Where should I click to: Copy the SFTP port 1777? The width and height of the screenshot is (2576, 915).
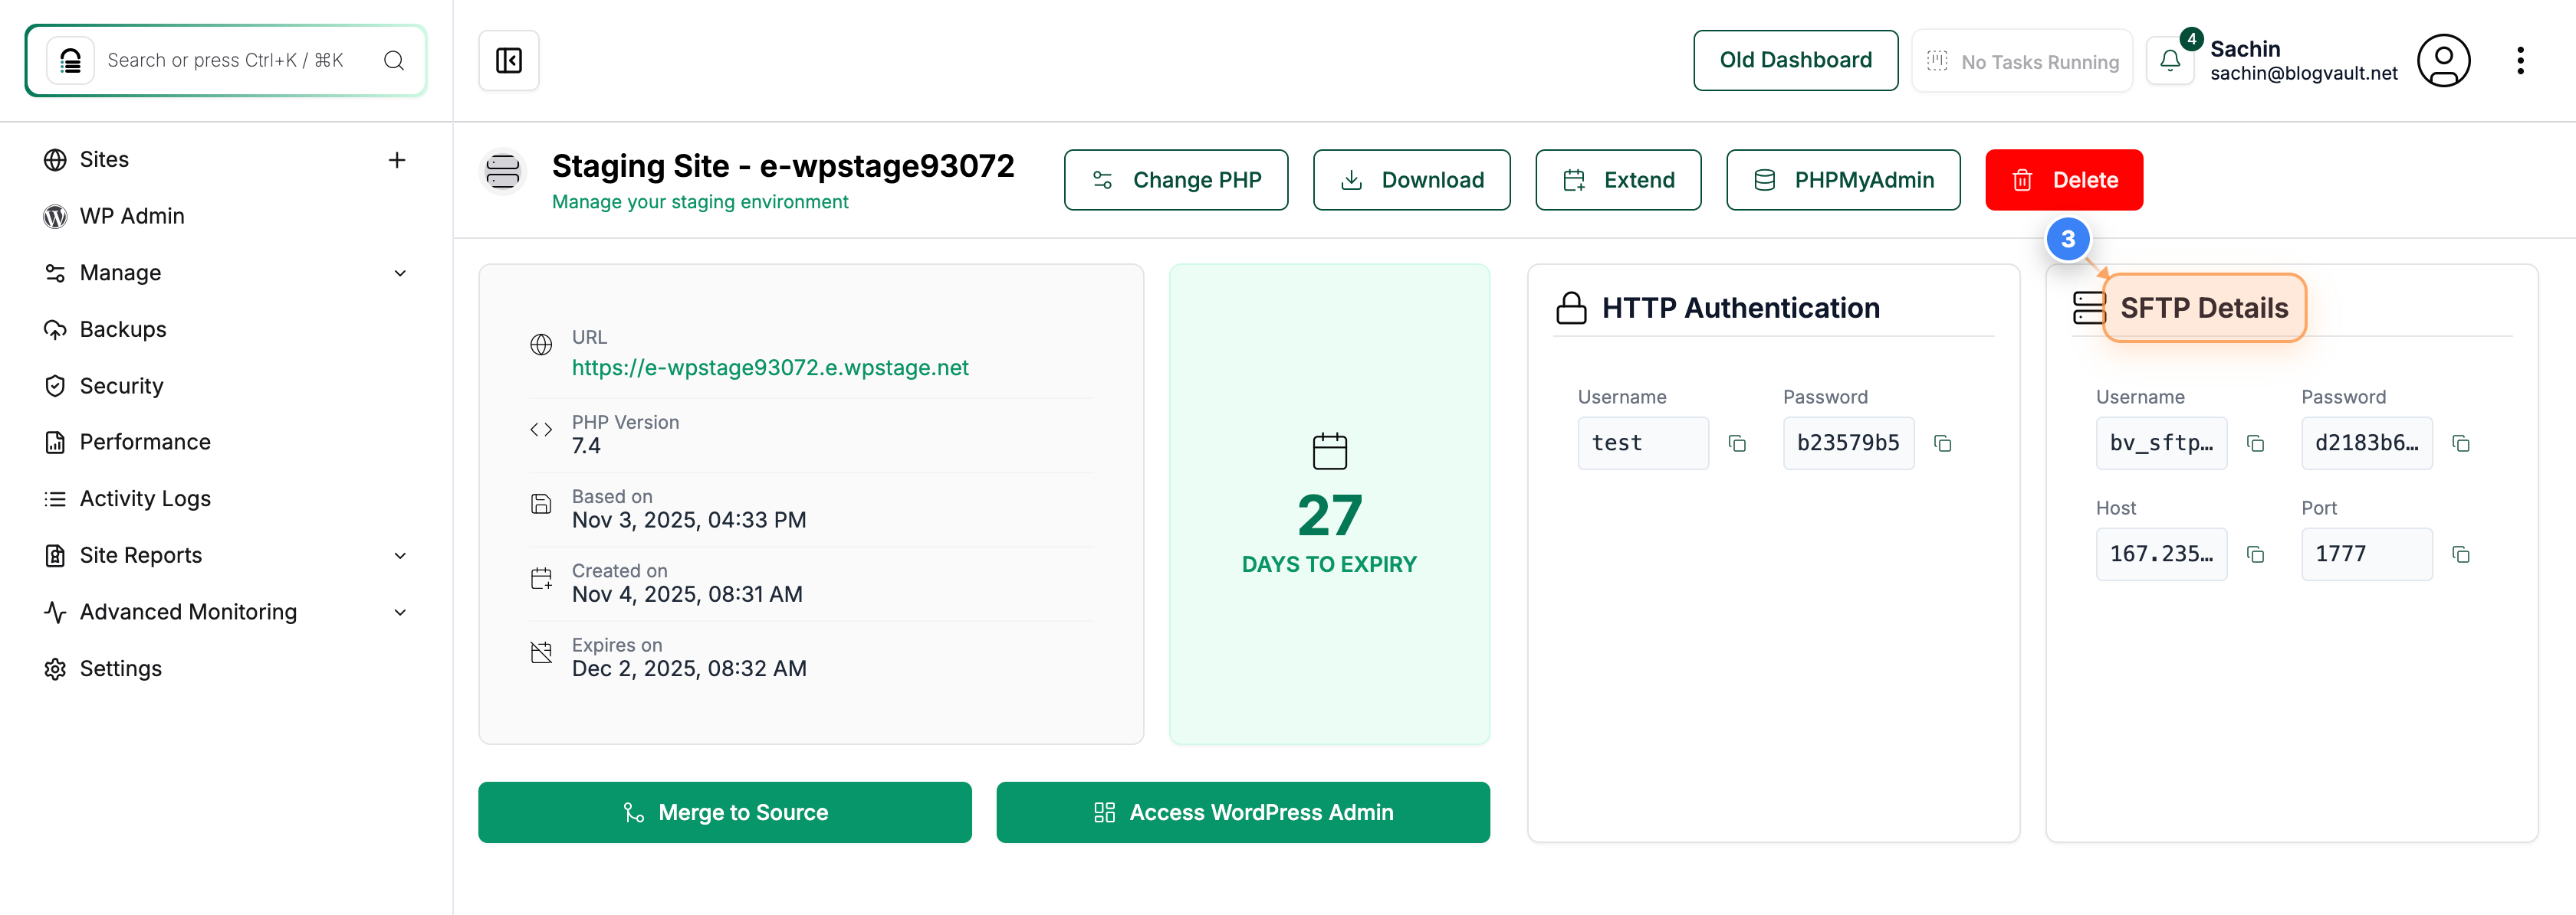click(2462, 554)
